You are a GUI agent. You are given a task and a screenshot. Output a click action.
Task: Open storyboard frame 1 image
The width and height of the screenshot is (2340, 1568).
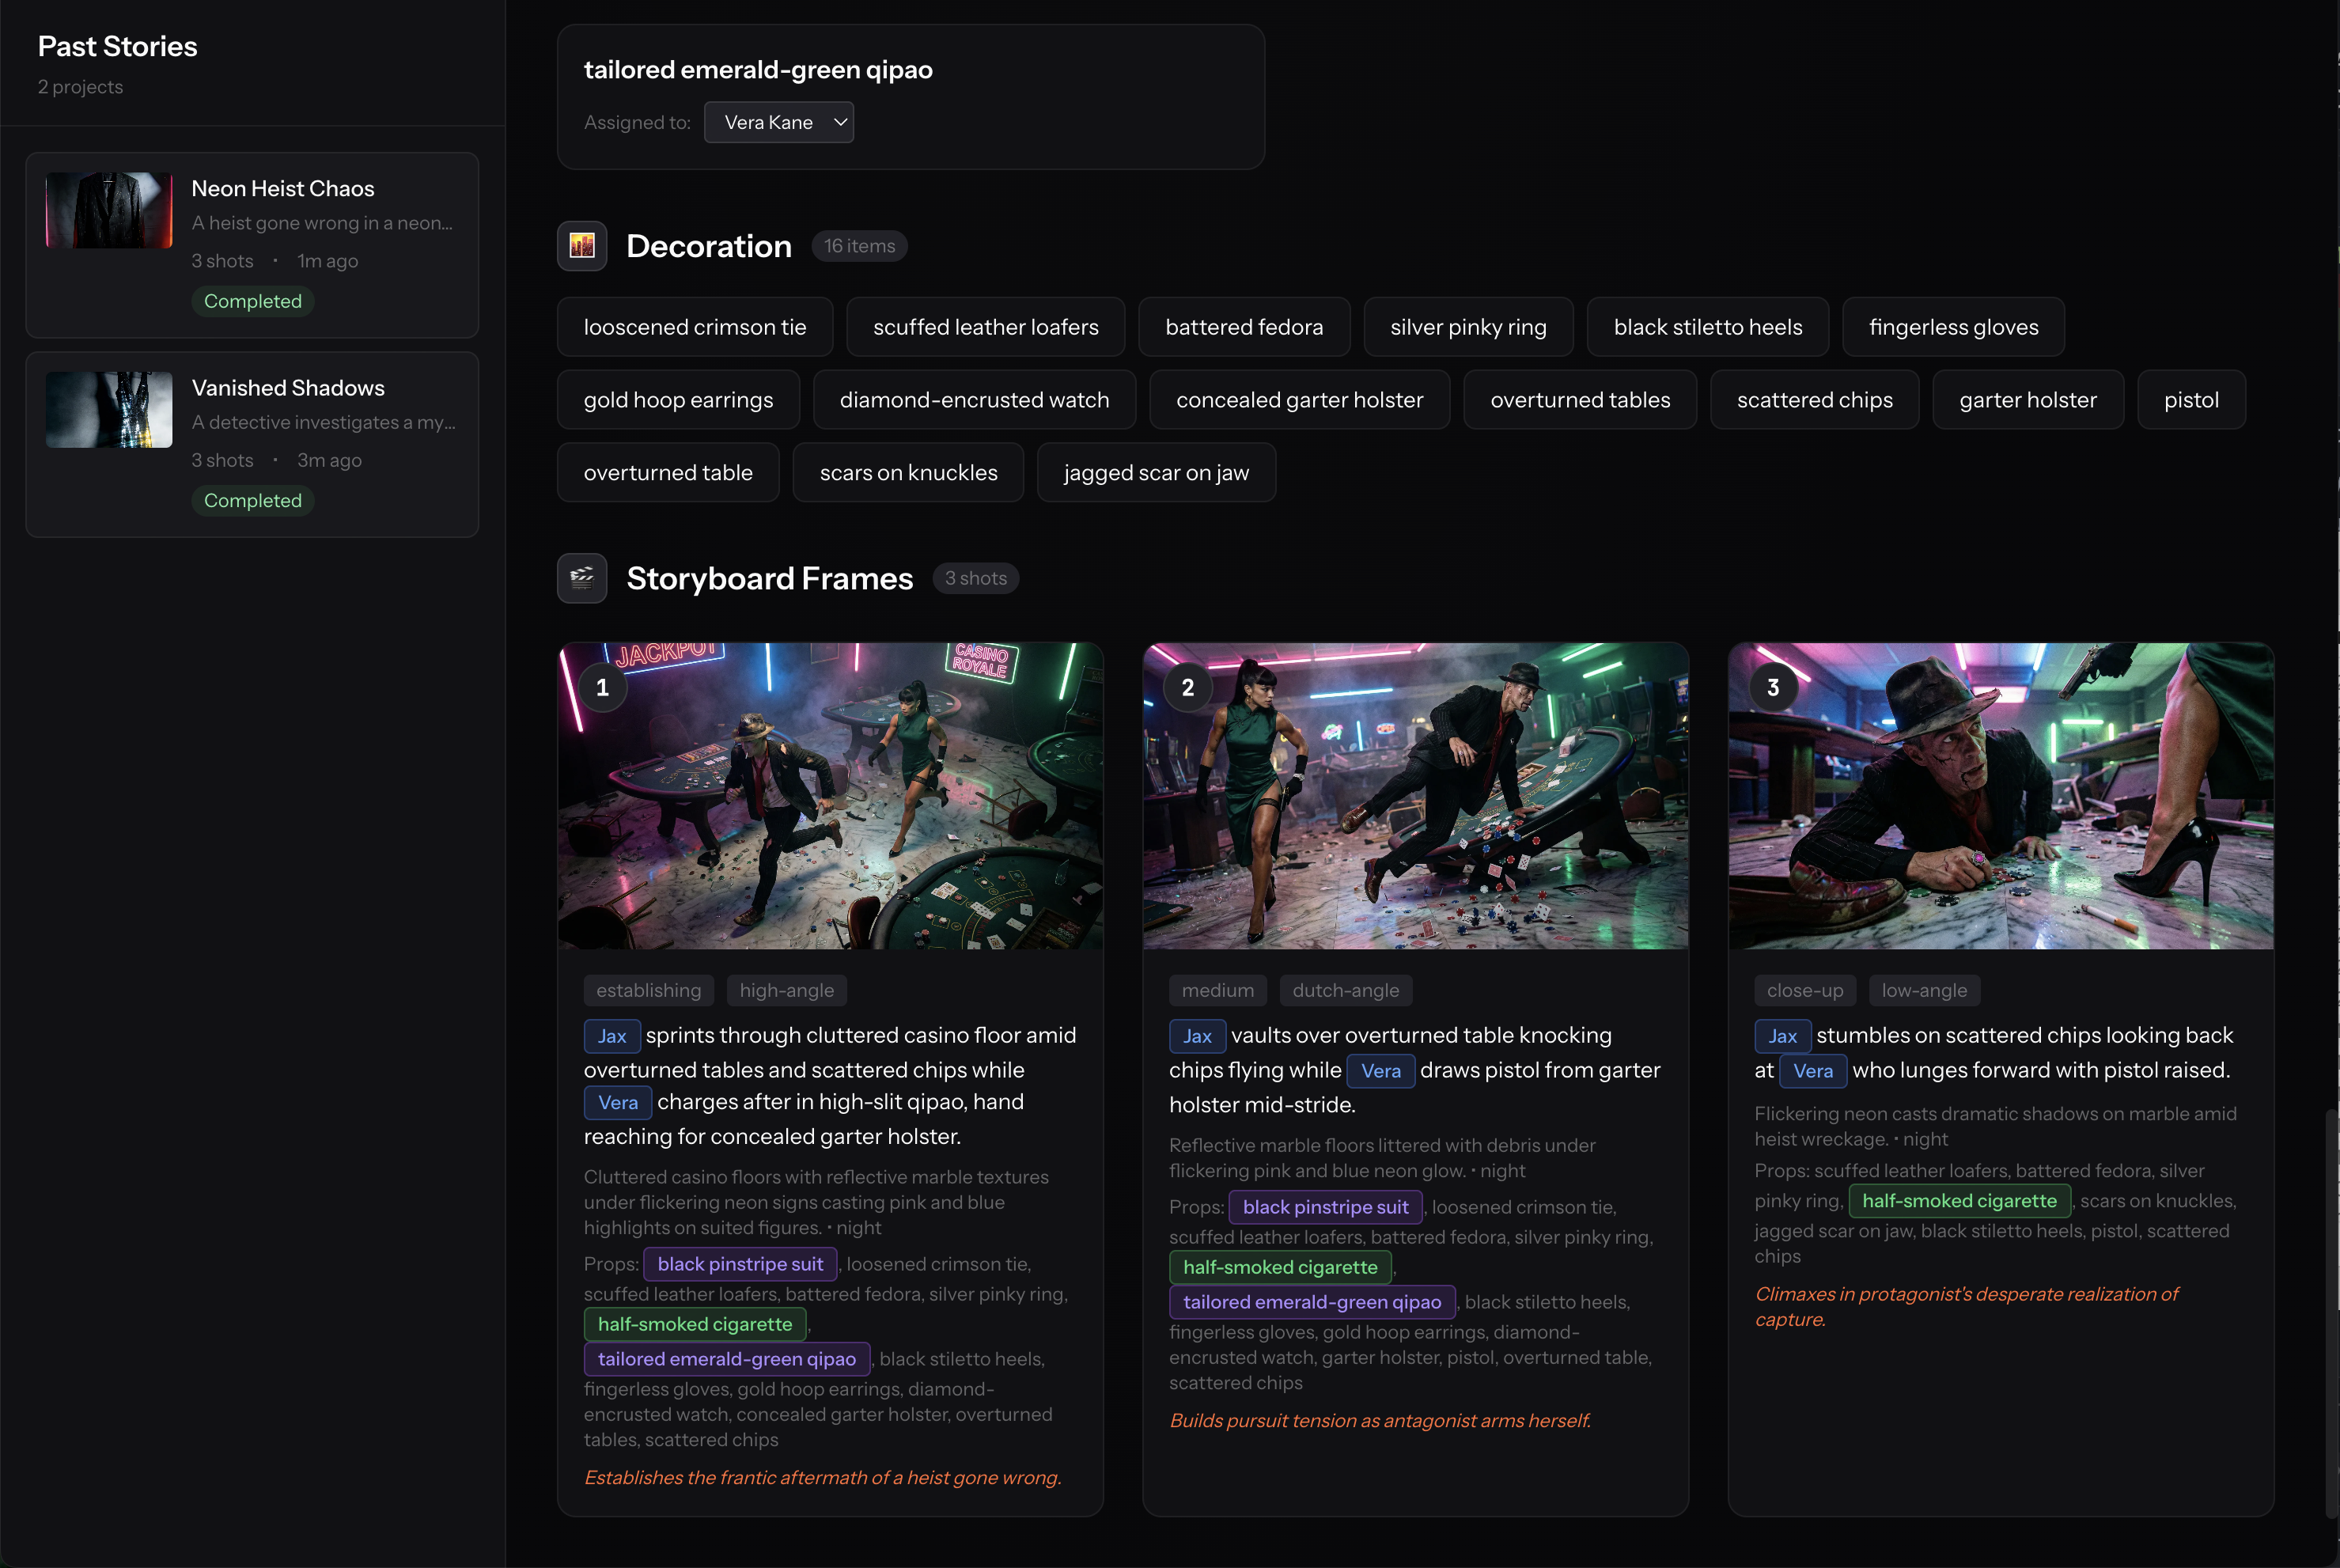click(830, 796)
